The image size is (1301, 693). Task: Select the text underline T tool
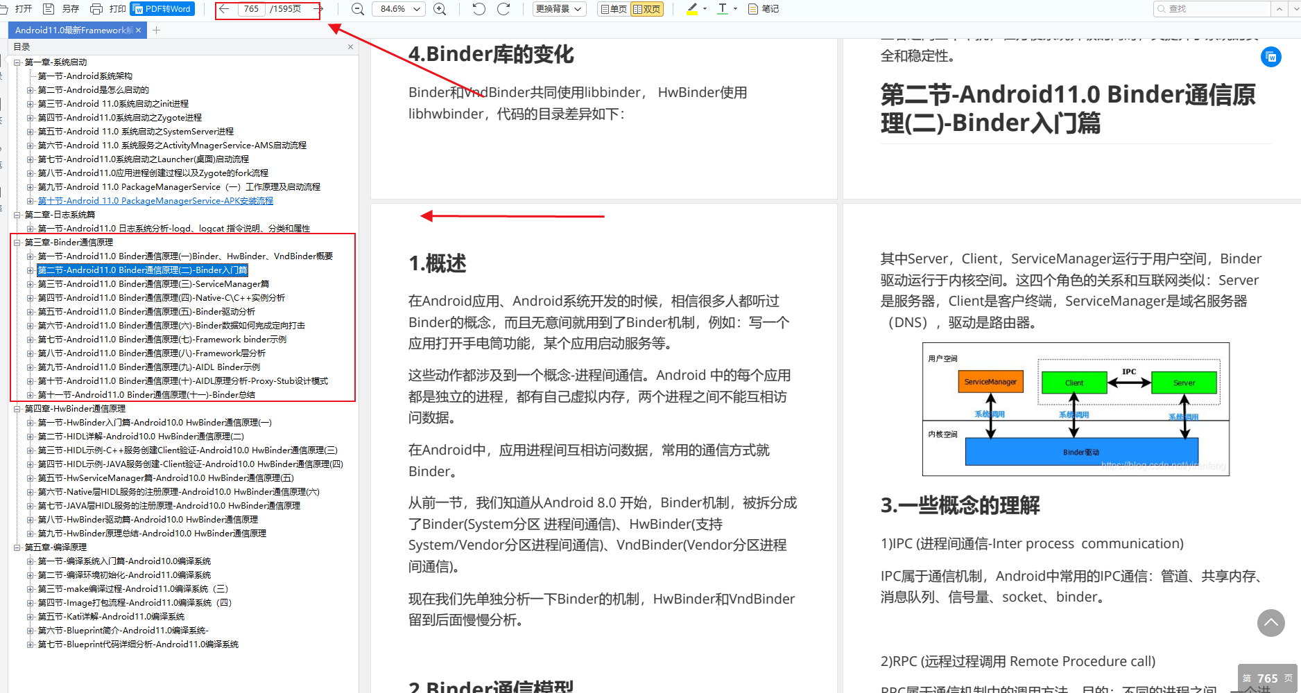coord(723,9)
